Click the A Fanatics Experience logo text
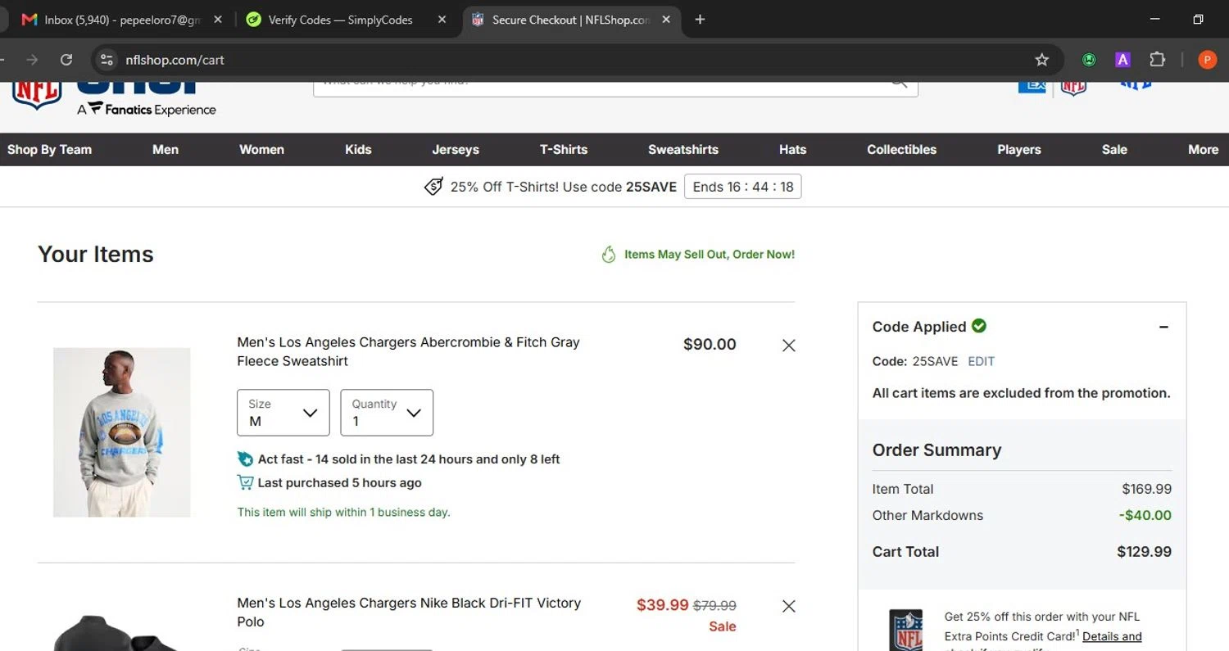The width and height of the screenshot is (1229, 651). [147, 109]
